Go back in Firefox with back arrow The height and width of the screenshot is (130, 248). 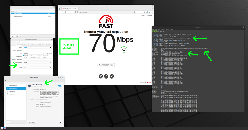tap(60, 12)
